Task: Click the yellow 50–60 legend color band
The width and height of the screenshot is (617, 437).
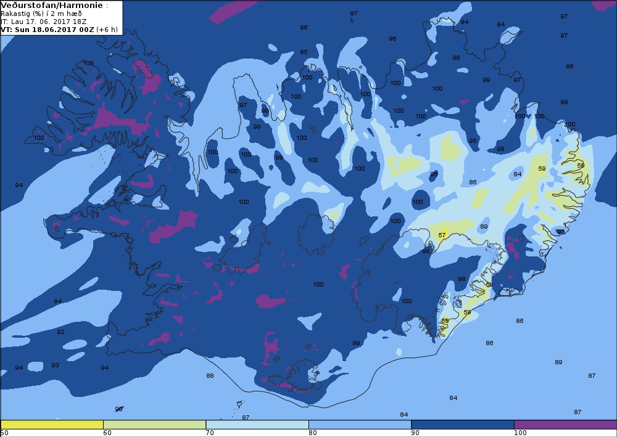Action: pos(52,425)
